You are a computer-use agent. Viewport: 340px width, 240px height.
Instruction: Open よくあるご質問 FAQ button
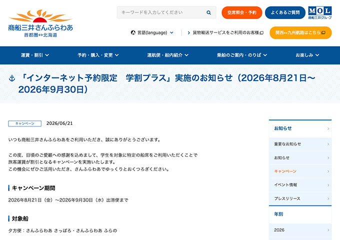tap(285, 12)
